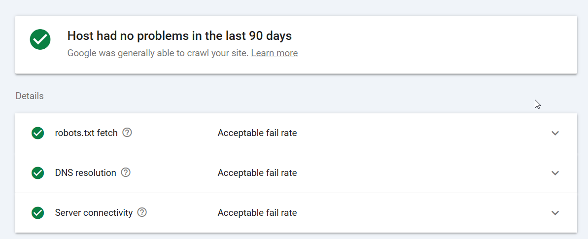Screen dimensions: 588x239
Task: Click green check icon for DNS resolution
Action: click(x=37, y=172)
